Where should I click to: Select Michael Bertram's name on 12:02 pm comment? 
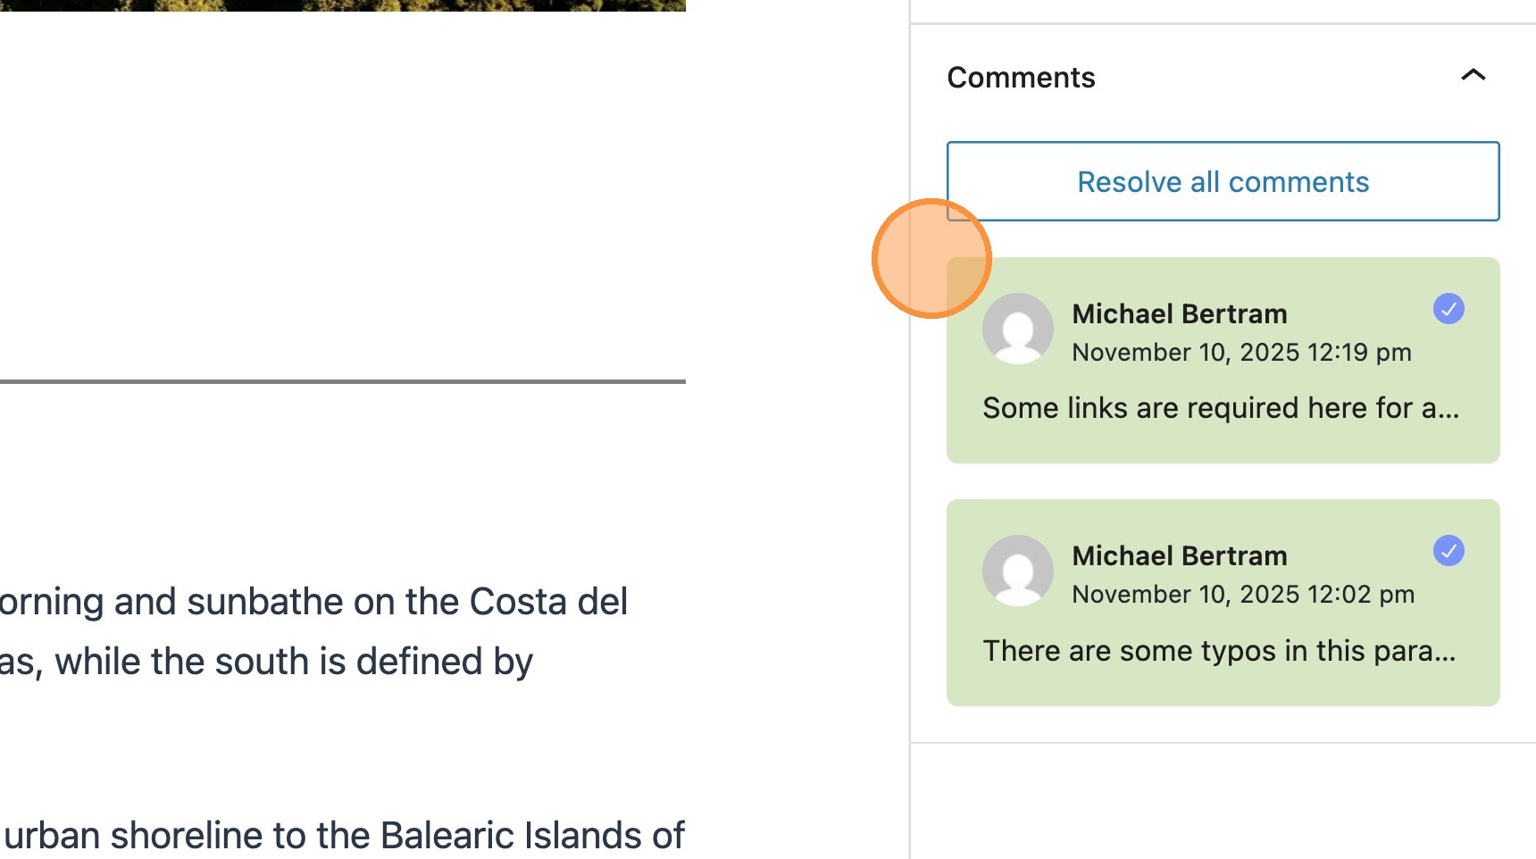click(1179, 556)
